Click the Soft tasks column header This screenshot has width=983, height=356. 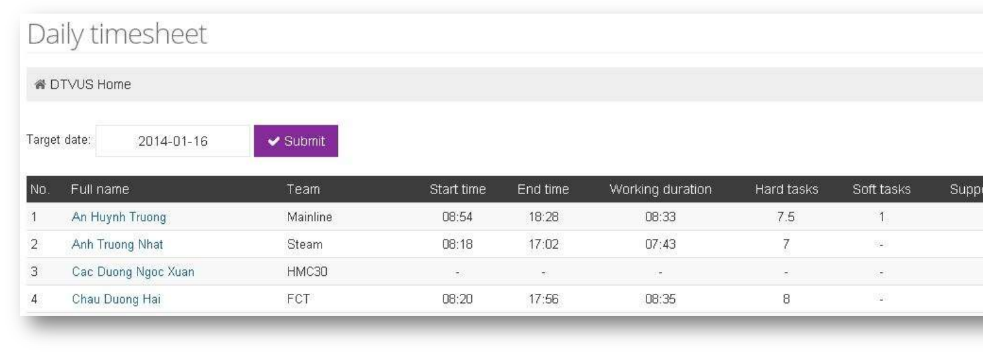click(881, 190)
